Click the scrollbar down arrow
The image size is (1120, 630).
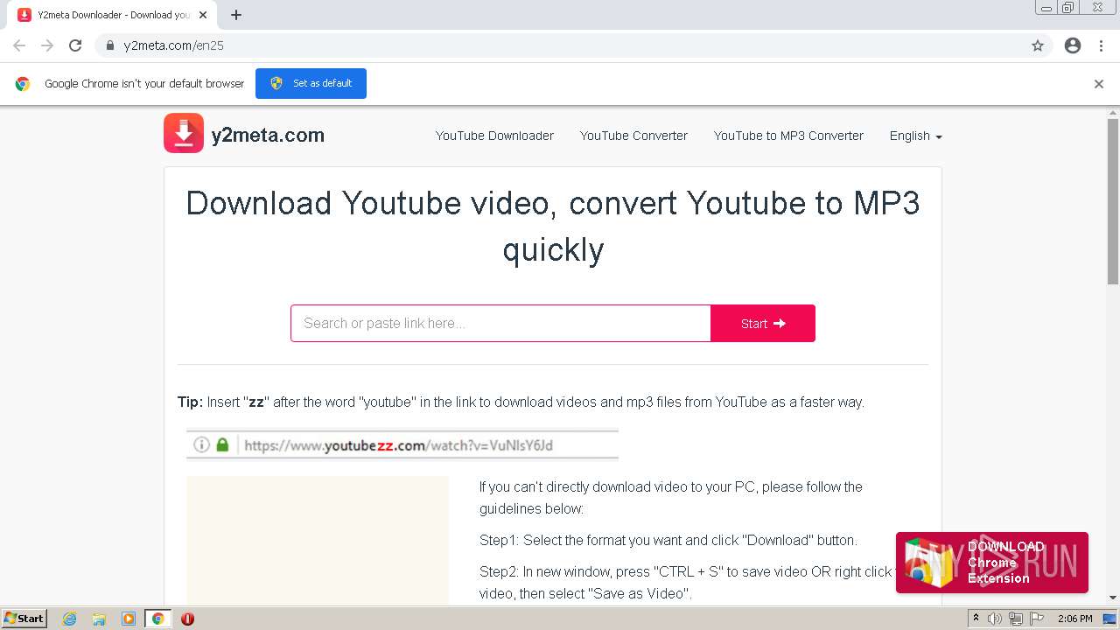[1113, 598]
